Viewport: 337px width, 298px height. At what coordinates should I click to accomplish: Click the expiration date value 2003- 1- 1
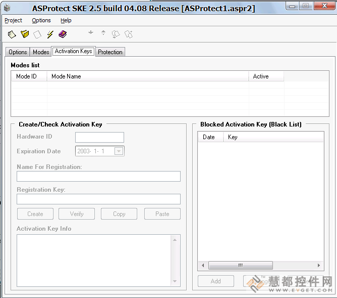click(91, 151)
